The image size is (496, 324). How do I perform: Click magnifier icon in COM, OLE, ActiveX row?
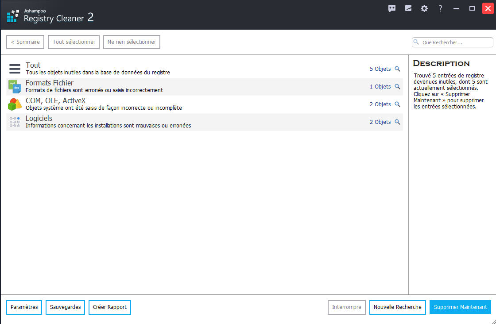pos(397,104)
